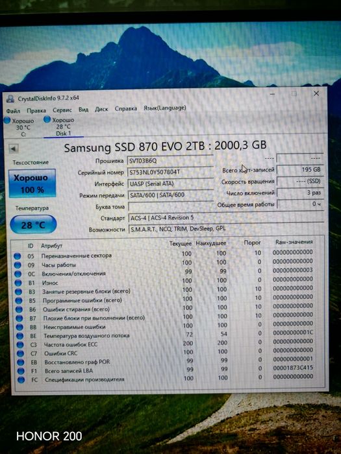Click the blue status dot for row B3

[19, 292]
